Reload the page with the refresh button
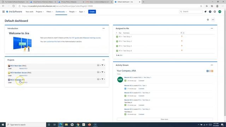 coord(13,6)
